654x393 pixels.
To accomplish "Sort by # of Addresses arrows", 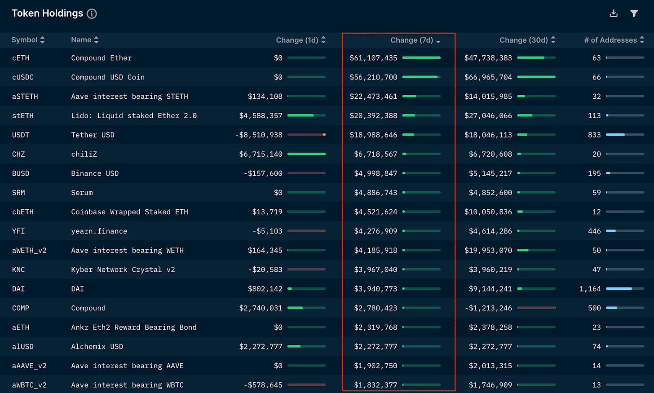I will tap(642, 40).
